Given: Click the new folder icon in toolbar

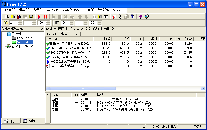Looking at the screenshot, I should coord(13,17).
